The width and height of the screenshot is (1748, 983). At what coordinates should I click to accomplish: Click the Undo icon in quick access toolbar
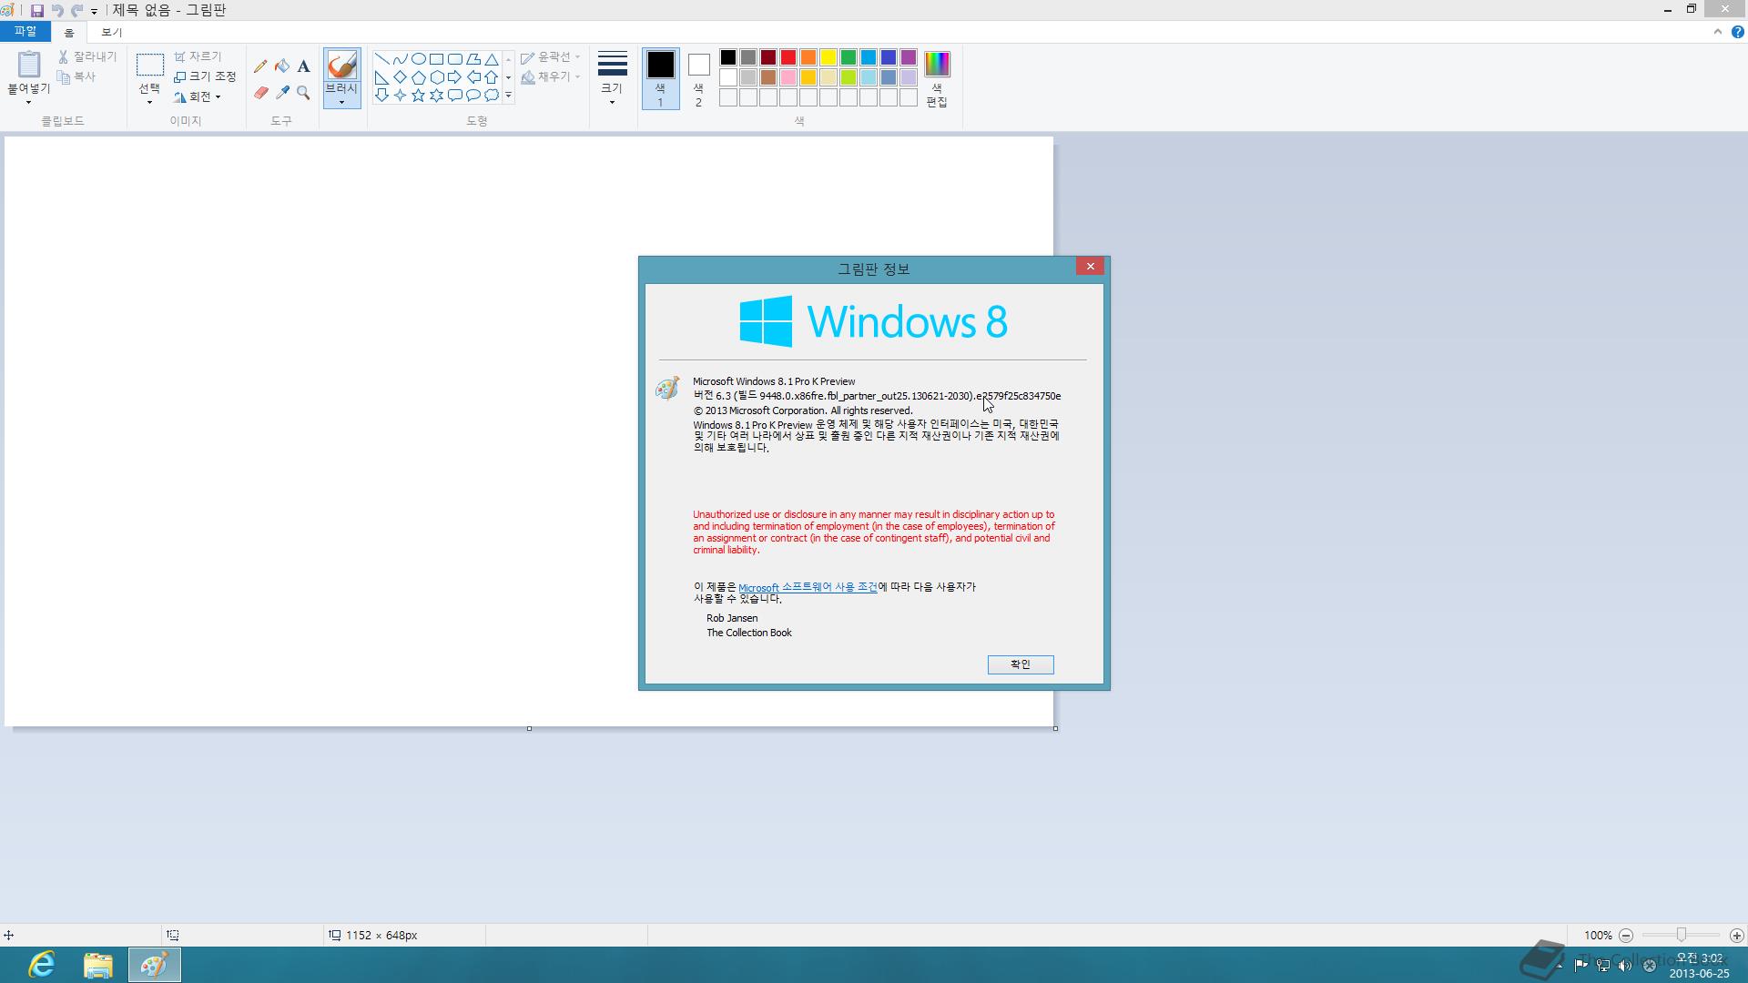pos(56,10)
